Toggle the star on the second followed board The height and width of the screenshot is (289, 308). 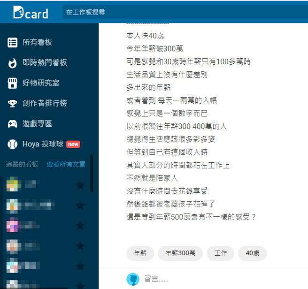tap(80, 205)
